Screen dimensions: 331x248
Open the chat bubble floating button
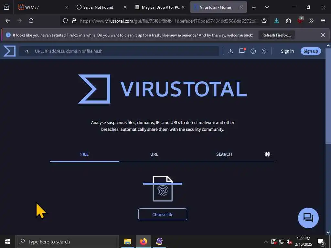(x=308, y=218)
